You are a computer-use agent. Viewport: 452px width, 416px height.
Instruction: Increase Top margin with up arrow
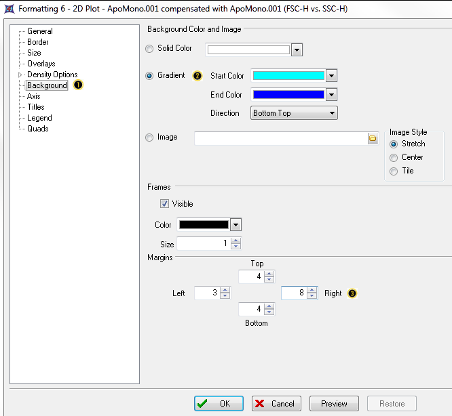tap(269, 274)
